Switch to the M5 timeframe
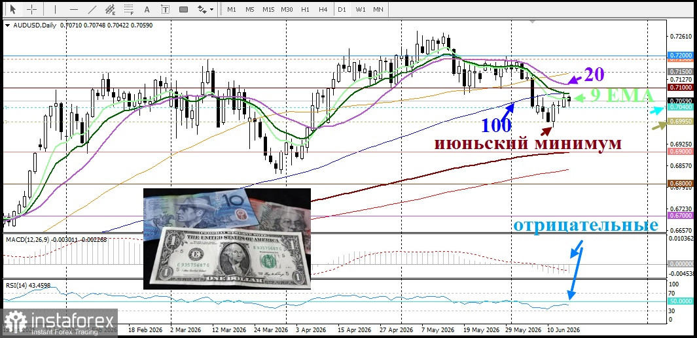Viewport: 697px width, 338px height. coord(250,9)
